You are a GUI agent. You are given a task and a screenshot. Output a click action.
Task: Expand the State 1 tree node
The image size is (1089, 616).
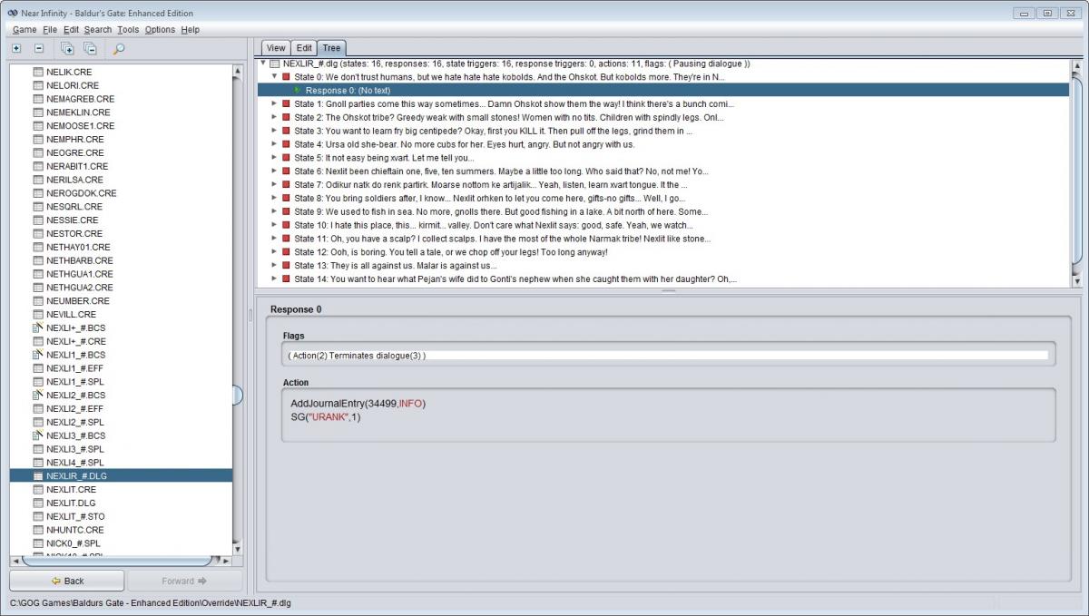tap(274, 104)
